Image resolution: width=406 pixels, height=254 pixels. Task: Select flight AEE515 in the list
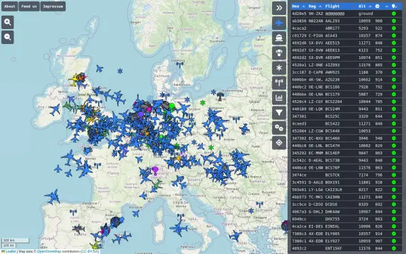pyautogui.click(x=346, y=43)
